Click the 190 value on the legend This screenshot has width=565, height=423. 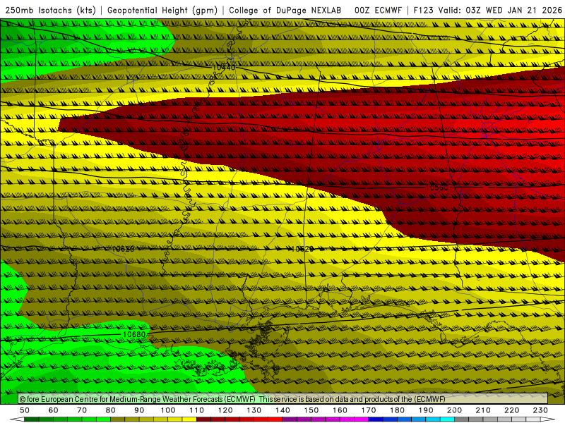point(426,410)
